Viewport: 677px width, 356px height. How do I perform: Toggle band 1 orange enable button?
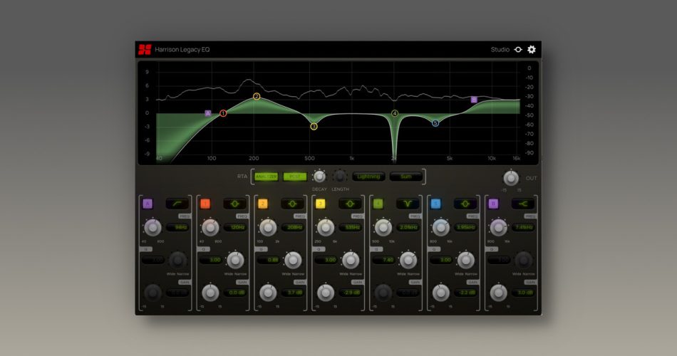[x=205, y=204]
